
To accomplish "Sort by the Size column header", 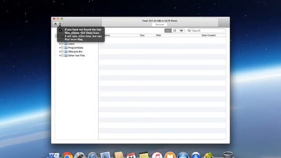I will (x=142, y=36).
